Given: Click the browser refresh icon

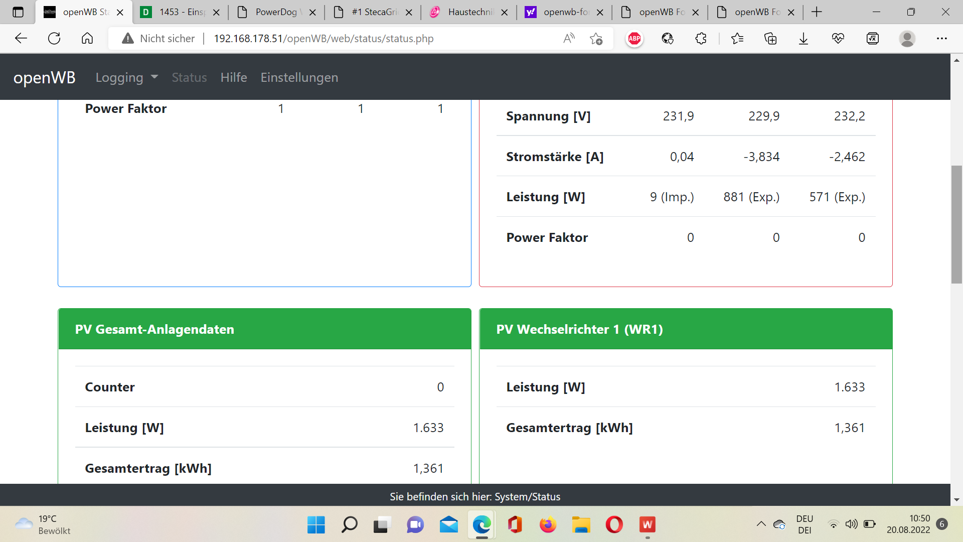Looking at the screenshot, I should pos(54,39).
